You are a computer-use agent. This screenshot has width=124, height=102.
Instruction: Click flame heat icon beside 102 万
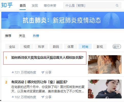[13, 97]
